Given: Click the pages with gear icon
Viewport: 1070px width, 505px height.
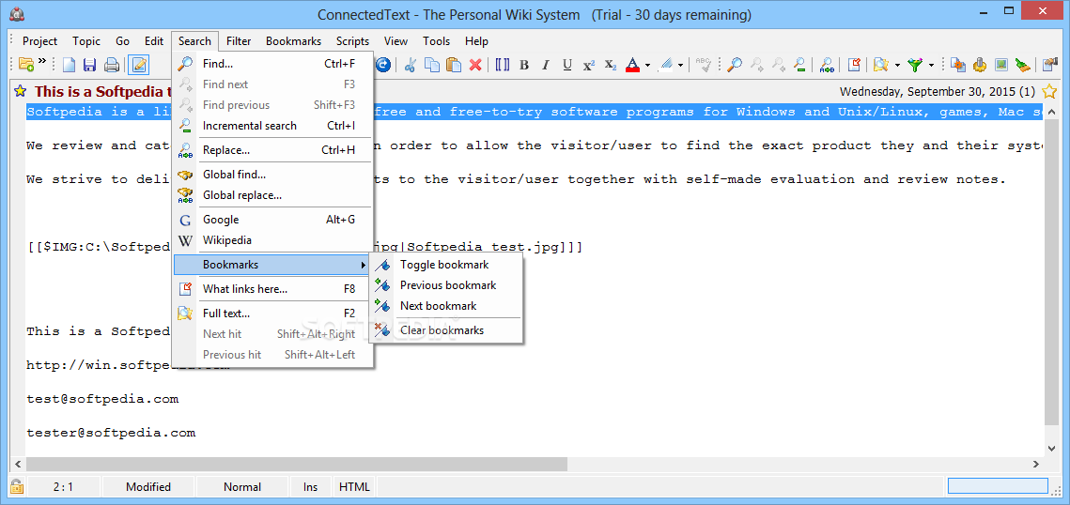Looking at the screenshot, I should (x=958, y=66).
